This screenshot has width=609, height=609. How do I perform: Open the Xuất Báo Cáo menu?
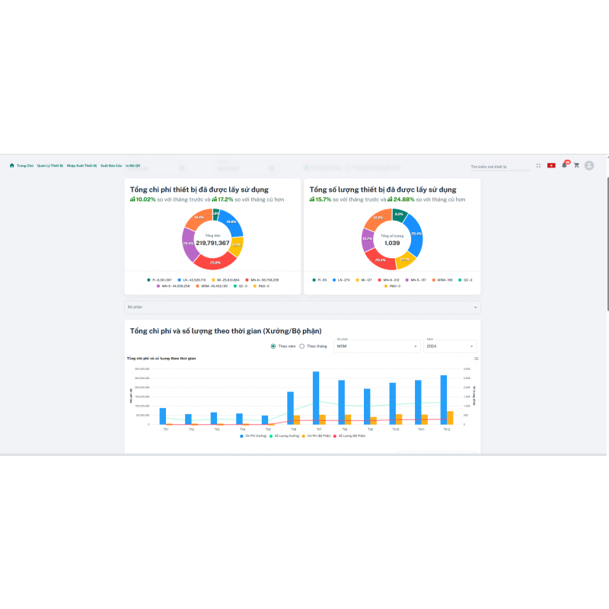click(x=111, y=166)
